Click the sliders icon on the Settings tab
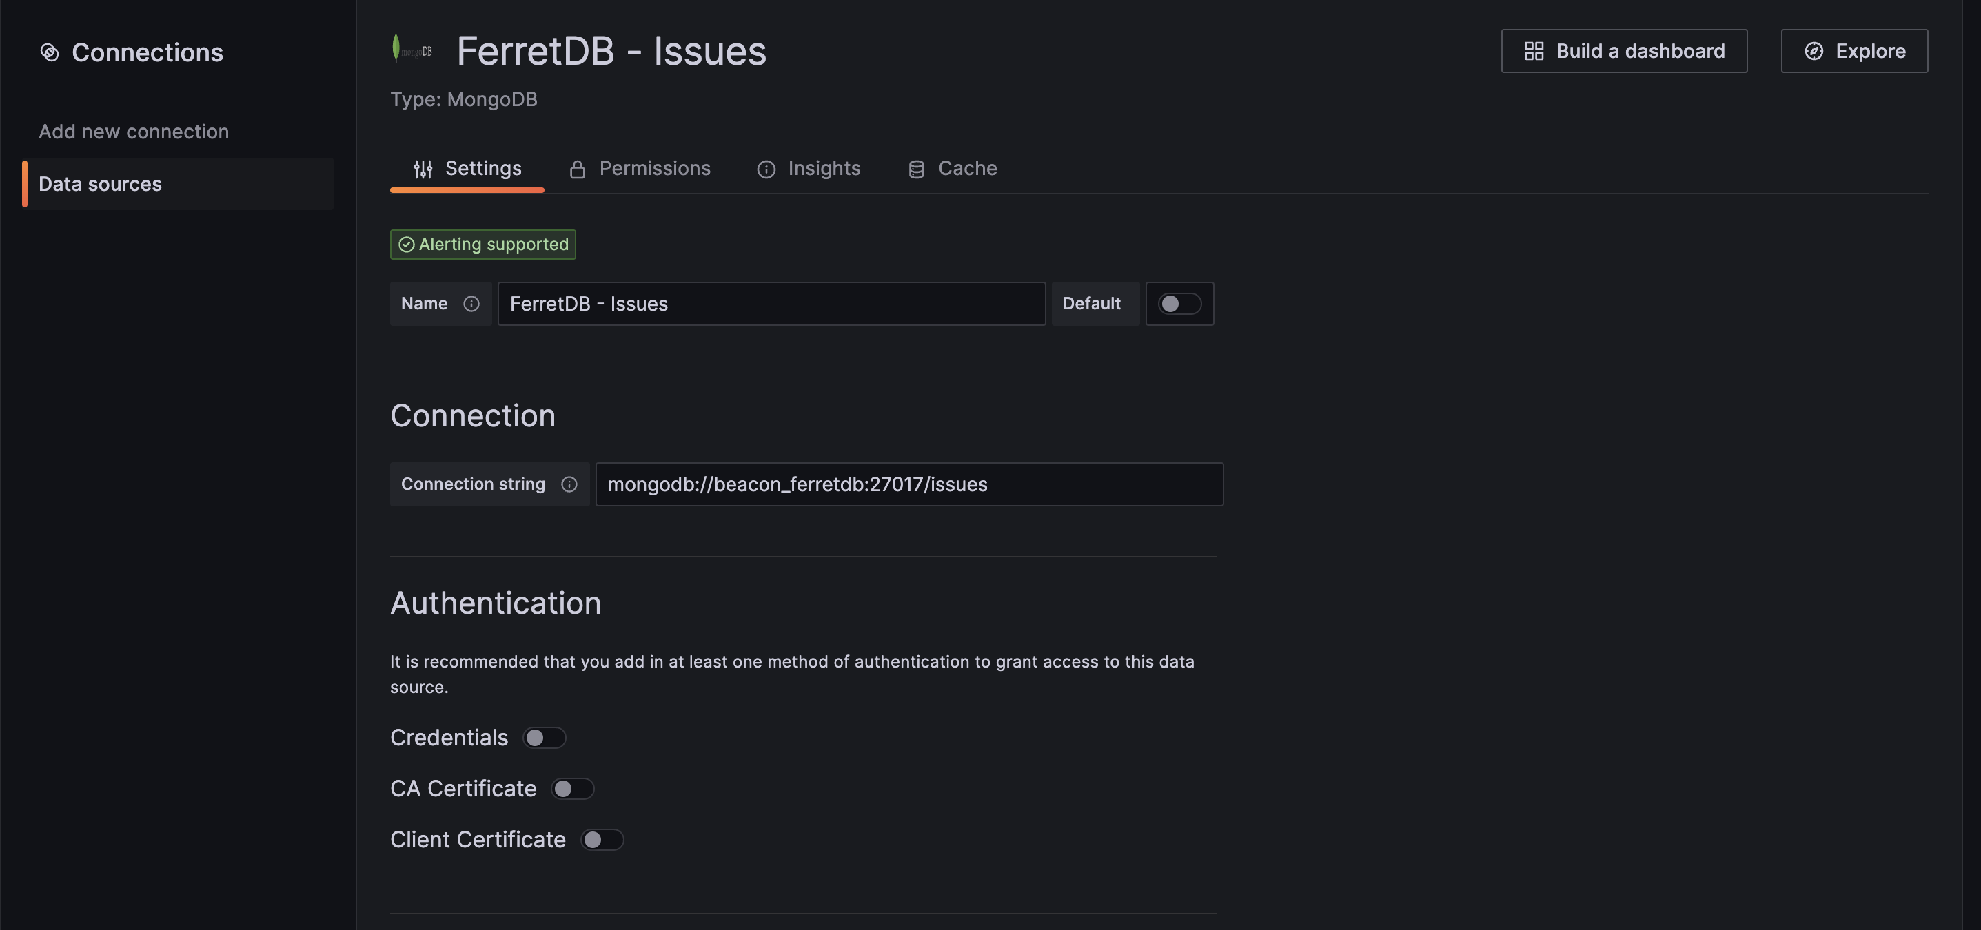 click(423, 168)
